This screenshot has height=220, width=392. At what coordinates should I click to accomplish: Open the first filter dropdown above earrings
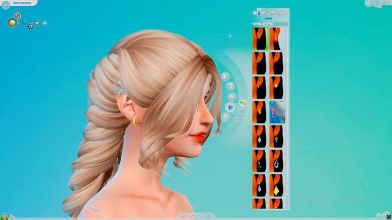point(257,24)
